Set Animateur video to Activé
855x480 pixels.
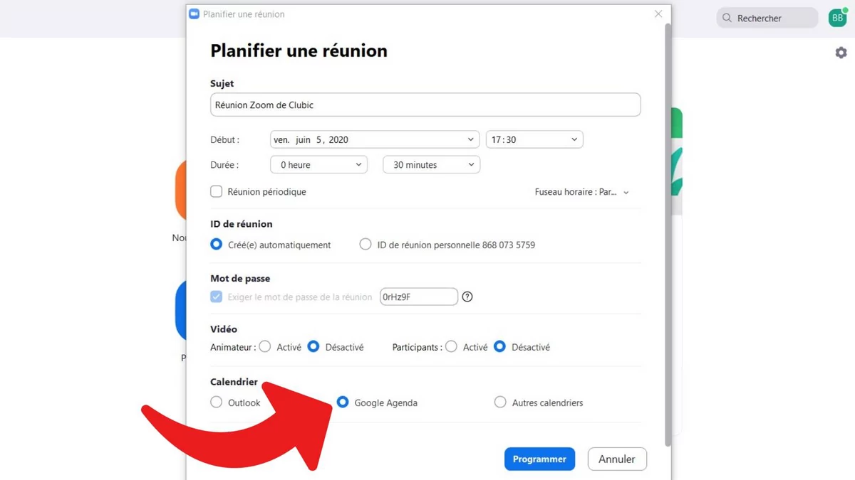265,347
